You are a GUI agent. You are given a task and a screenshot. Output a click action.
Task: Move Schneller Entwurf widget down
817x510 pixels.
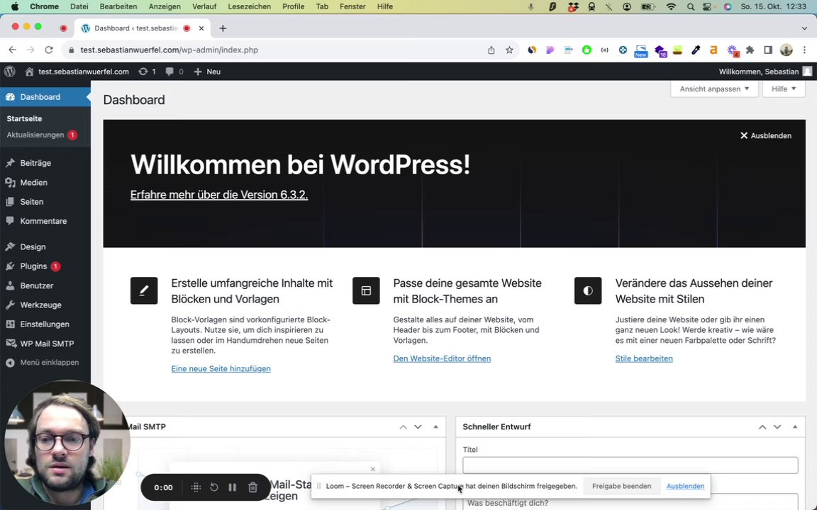coord(777,426)
